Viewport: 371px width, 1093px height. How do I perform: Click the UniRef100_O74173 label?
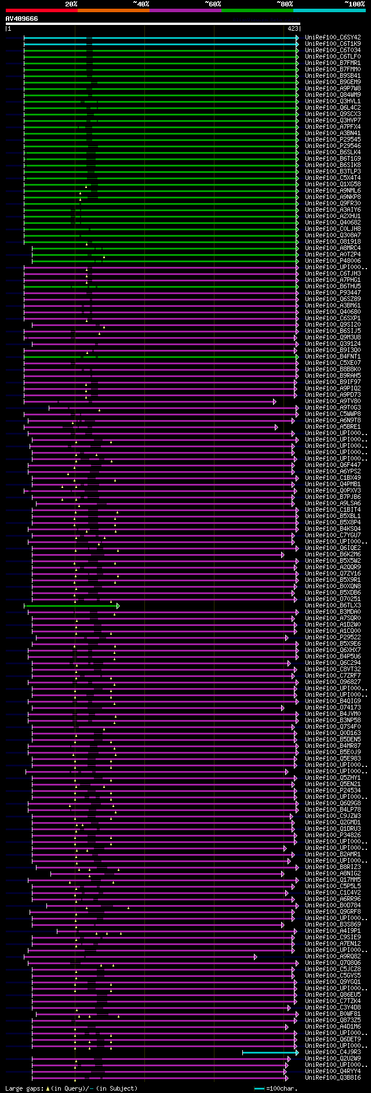(x=333, y=707)
